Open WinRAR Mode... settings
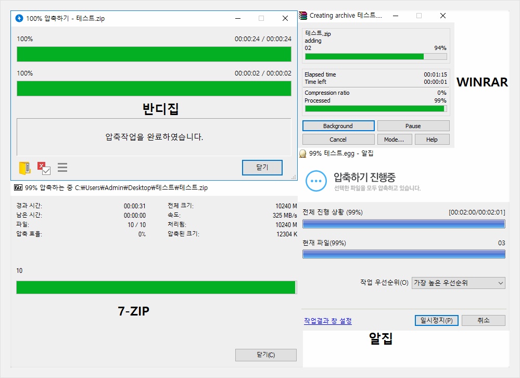 click(x=395, y=140)
